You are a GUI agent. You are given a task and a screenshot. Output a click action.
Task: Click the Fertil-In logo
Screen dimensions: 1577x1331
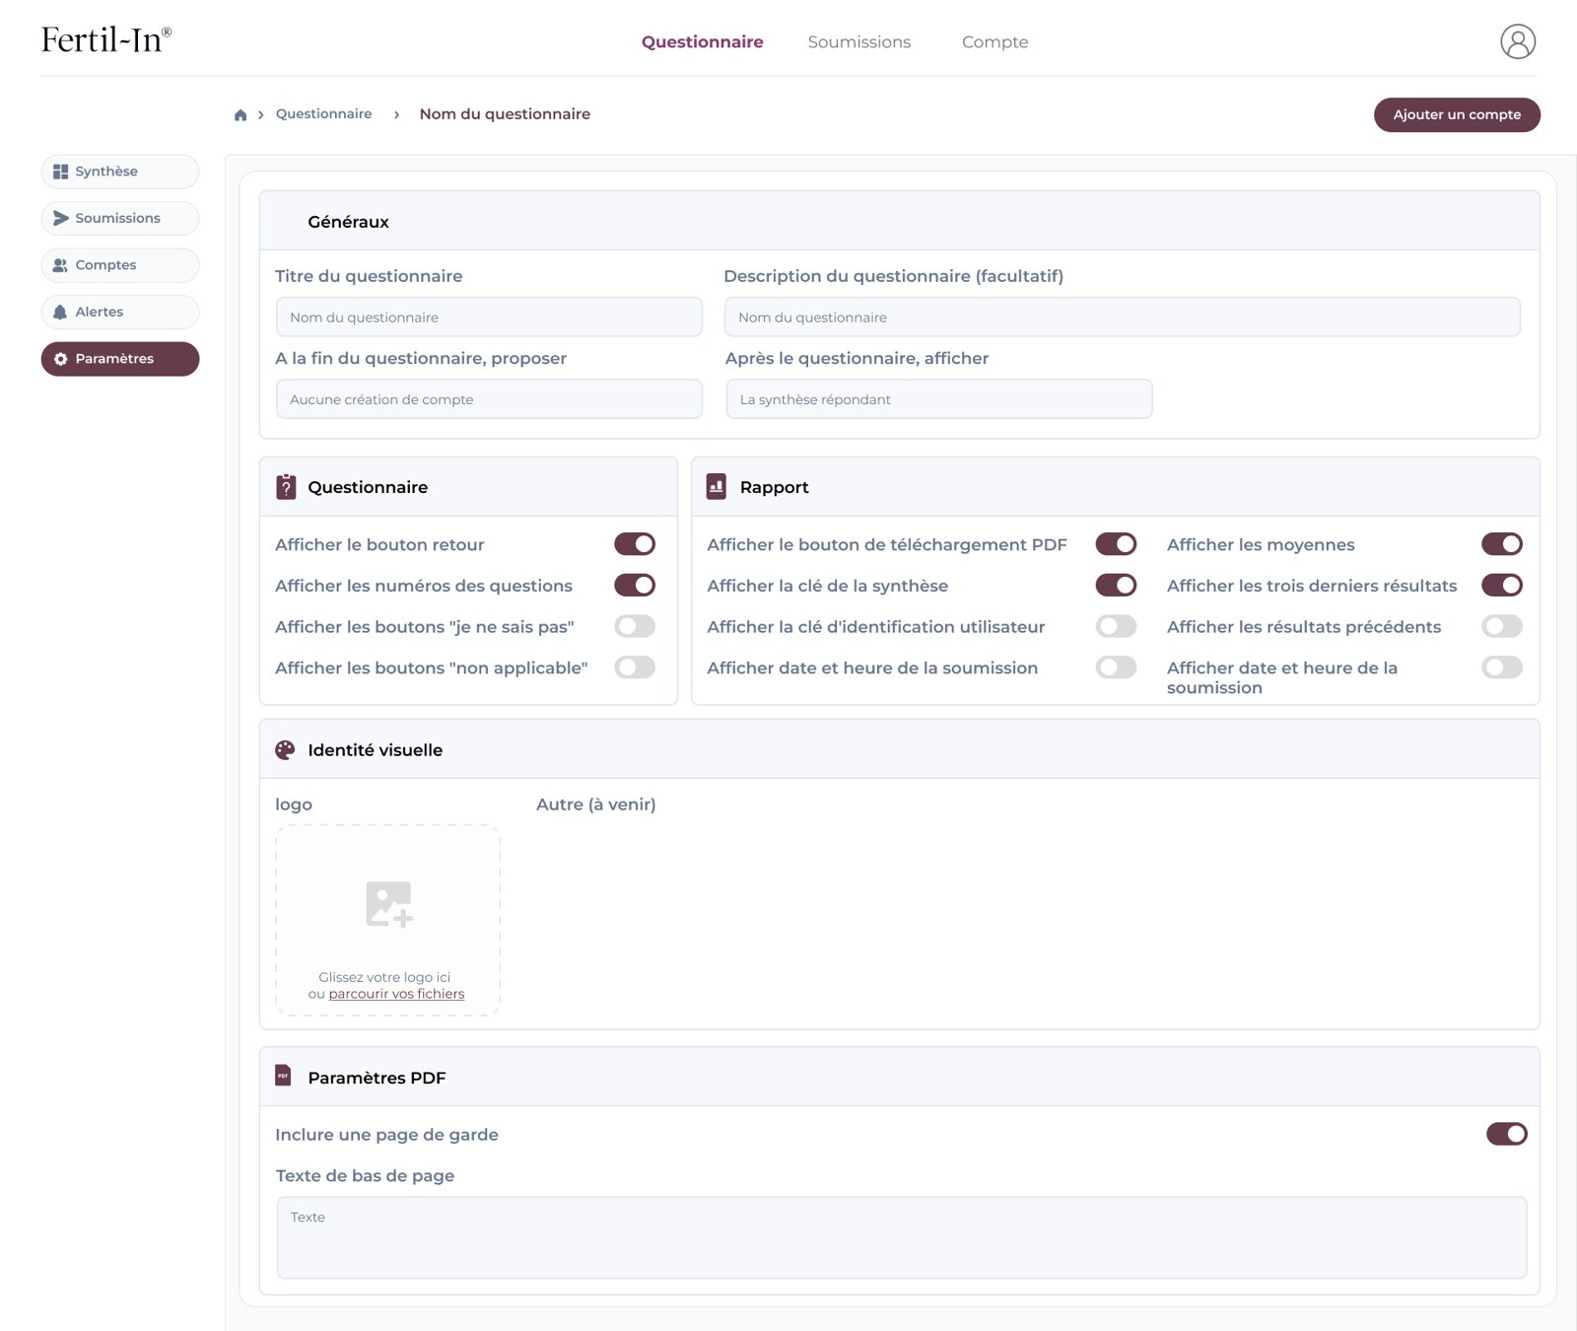click(x=106, y=39)
